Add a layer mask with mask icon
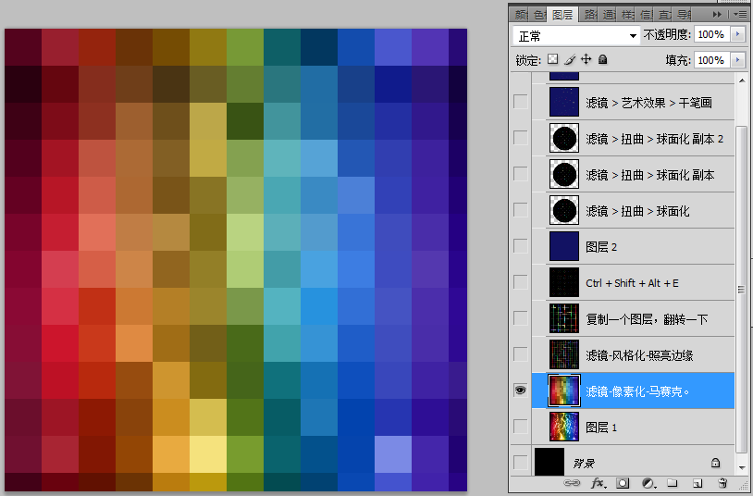This screenshot has width=753, height=496. tap(623, 483)
